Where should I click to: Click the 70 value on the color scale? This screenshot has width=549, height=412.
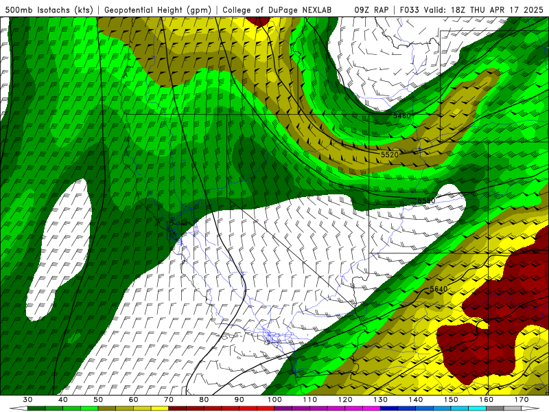click(x=169, y=400)
